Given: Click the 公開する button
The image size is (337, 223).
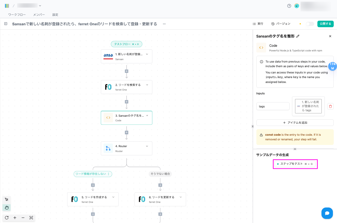Looking at the screenshot, I should (x=325, y=24).
